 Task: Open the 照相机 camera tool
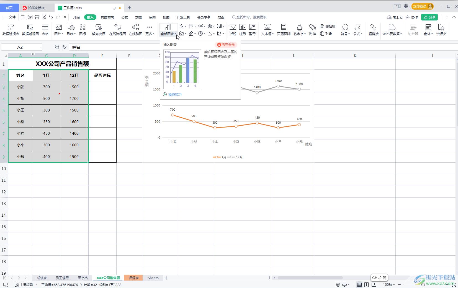tap(328, 26)
